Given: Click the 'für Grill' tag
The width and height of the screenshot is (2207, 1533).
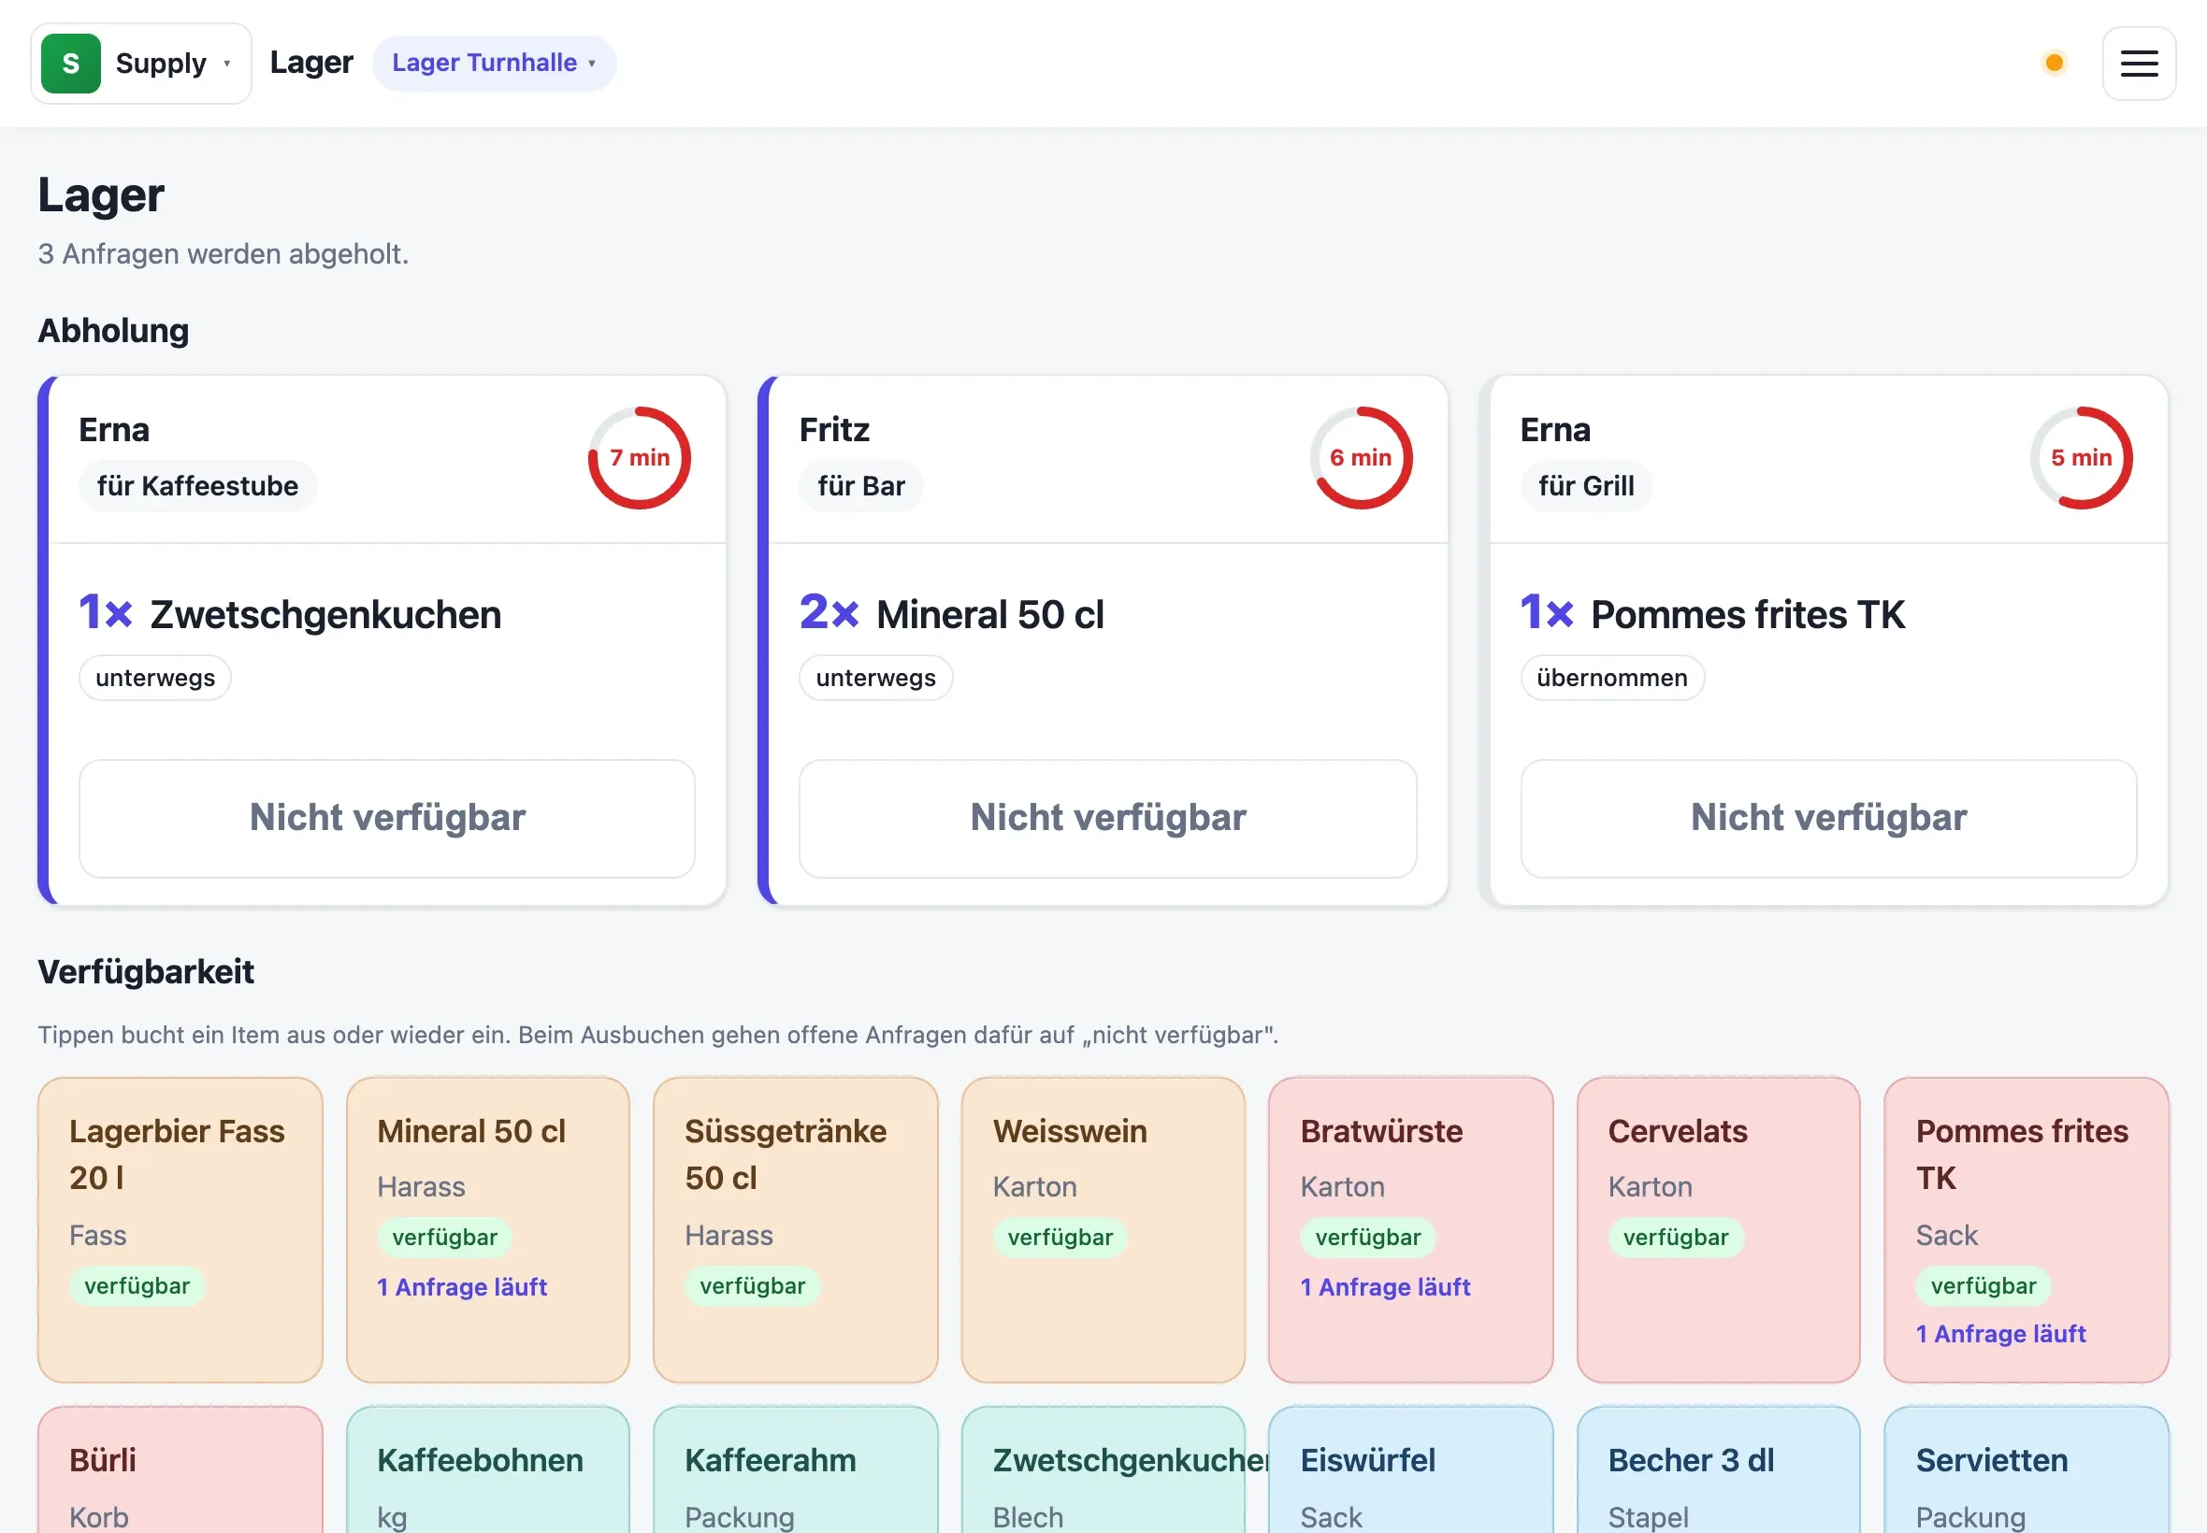Looking at the screenshot, I should (x=1586, y=486).
